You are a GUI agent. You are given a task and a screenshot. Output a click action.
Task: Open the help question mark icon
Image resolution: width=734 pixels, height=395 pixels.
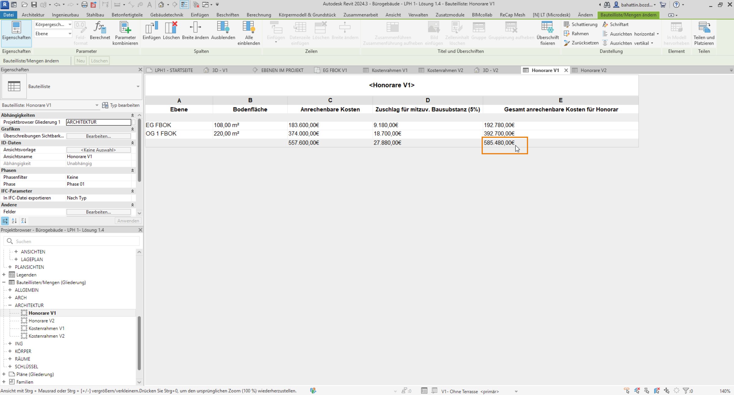click(x=676, y=5)
